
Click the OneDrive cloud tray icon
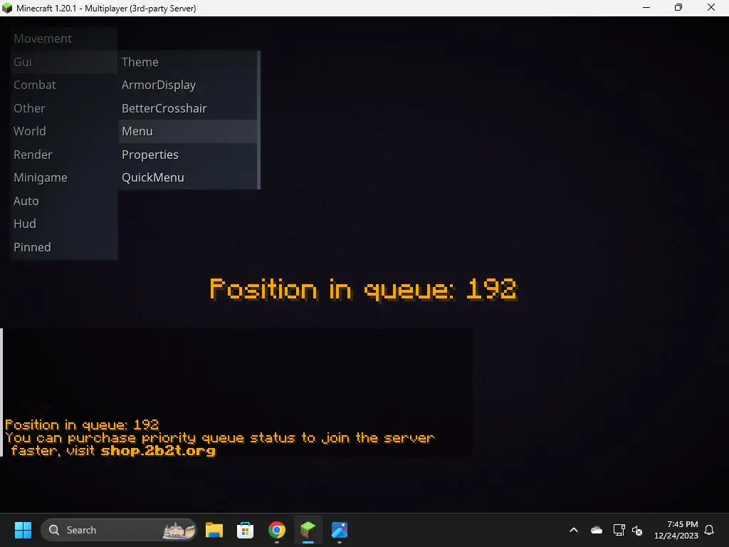[596, 530]
